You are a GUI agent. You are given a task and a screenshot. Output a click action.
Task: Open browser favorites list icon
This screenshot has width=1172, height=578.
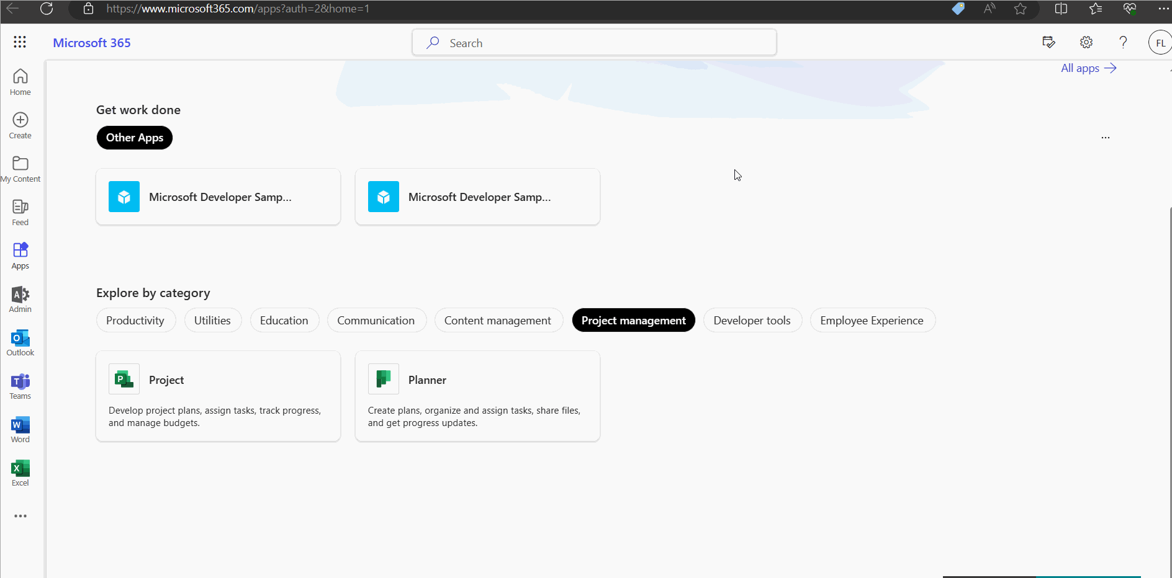(x=1096, y=9)
